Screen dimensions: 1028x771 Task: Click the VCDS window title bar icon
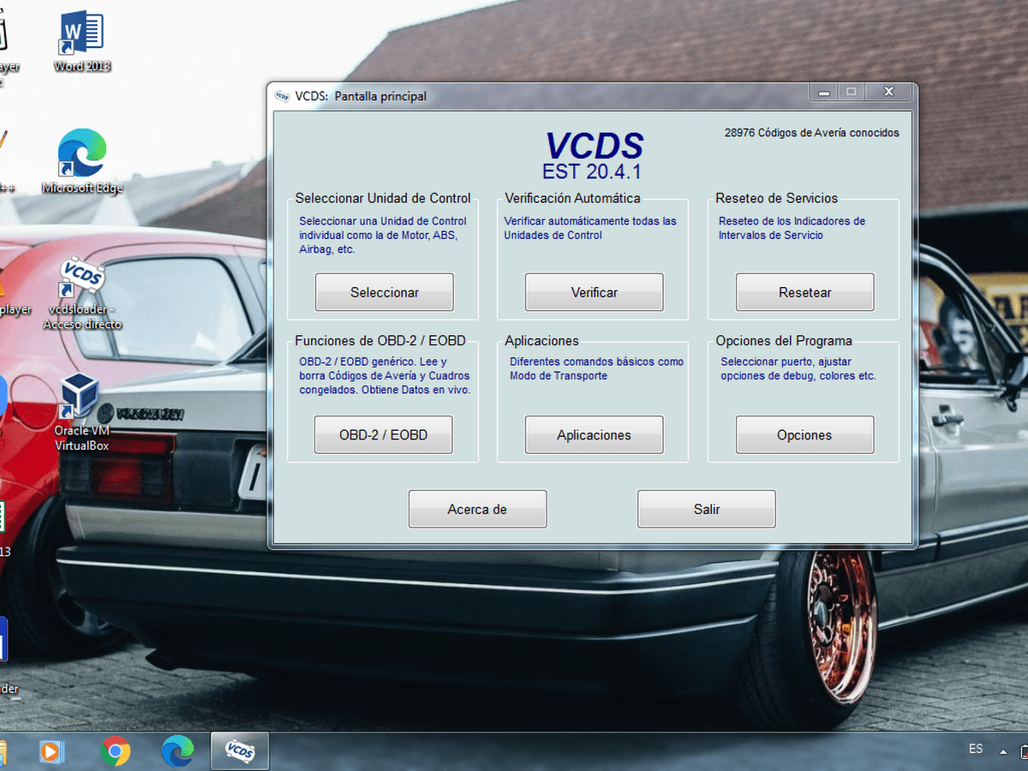[282, 96]
